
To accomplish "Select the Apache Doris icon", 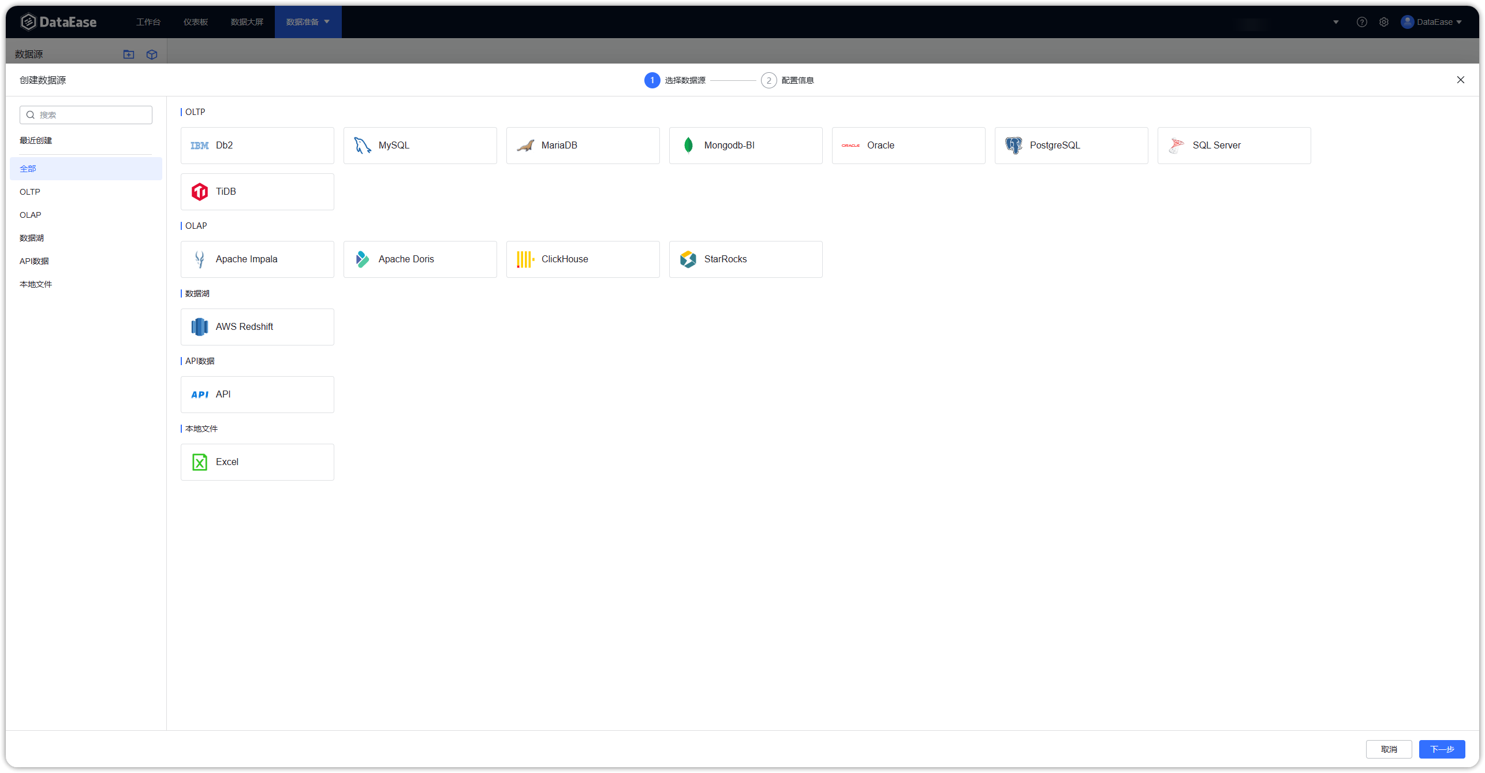I will pos(363,259).
